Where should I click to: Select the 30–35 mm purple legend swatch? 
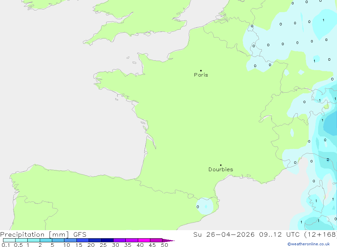[120, 240]
